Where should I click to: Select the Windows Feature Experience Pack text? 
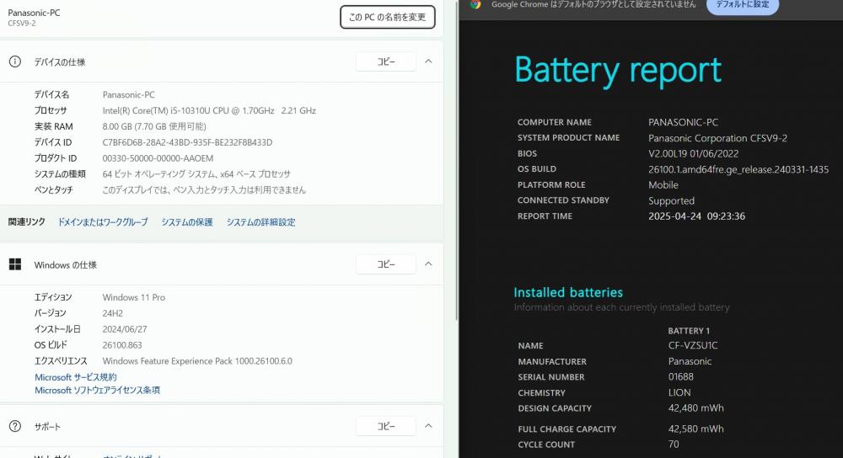tap(197, 361)
